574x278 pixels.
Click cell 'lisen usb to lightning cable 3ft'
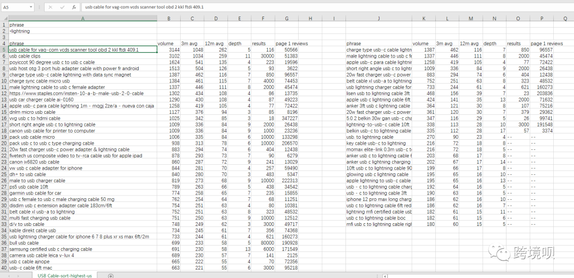tap(378, 94)
